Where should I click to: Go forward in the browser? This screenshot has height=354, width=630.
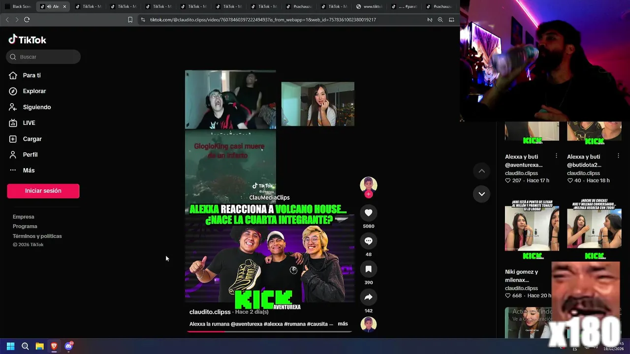point(17,20)
